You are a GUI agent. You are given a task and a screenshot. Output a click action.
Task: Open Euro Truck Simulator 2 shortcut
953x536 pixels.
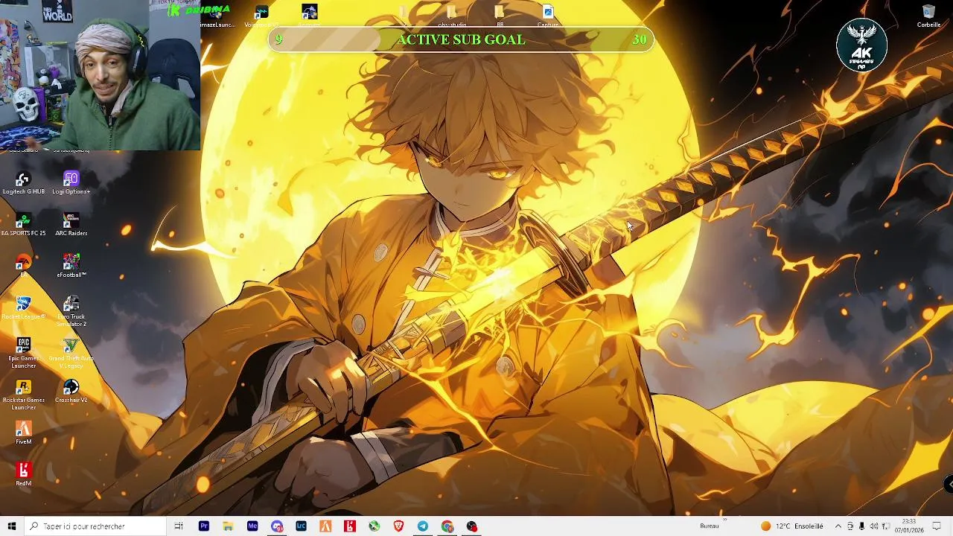coord(71,311)
